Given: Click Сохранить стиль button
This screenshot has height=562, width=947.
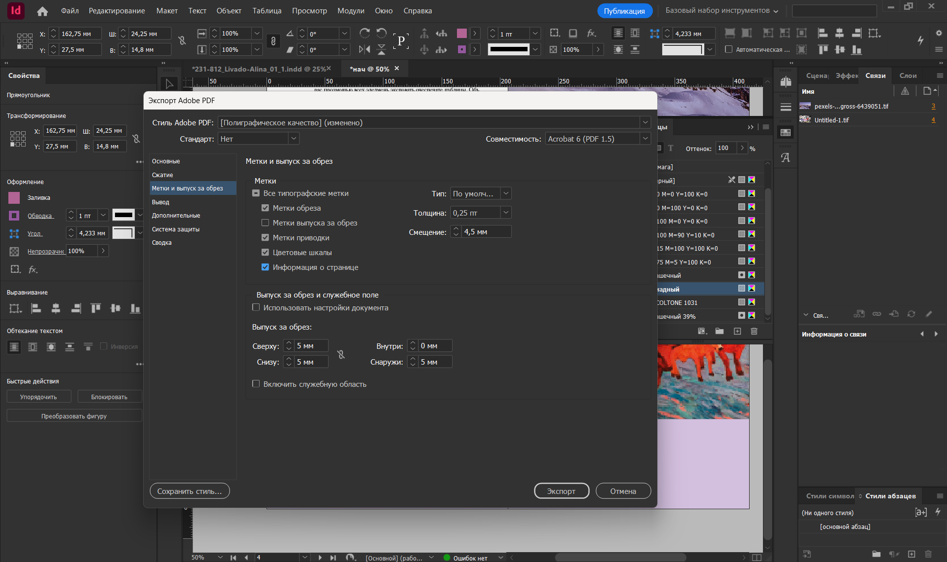Looking at the screenshot, I should tap(189, 491).
